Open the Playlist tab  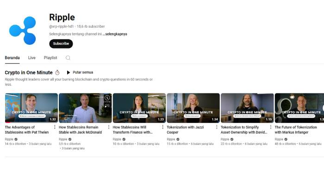tap(50, 58)
